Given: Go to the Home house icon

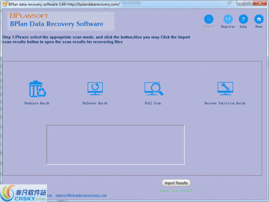Looking at the screenshot, I should click(x=259, y=19).
